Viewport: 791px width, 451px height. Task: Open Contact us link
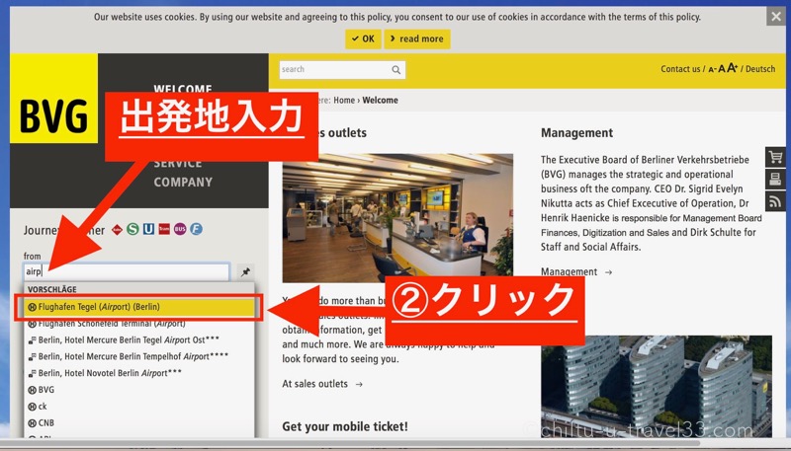[680, 69]
